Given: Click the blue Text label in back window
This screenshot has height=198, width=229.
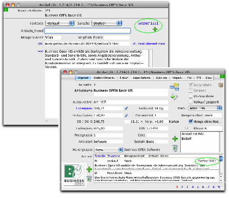Looking at the screenshot, I should (40, 51).
